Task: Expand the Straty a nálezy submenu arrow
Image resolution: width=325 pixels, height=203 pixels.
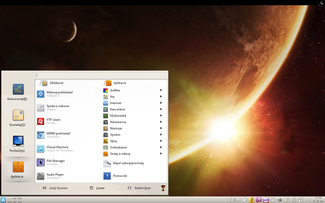Action: click(x=161, y=154)
